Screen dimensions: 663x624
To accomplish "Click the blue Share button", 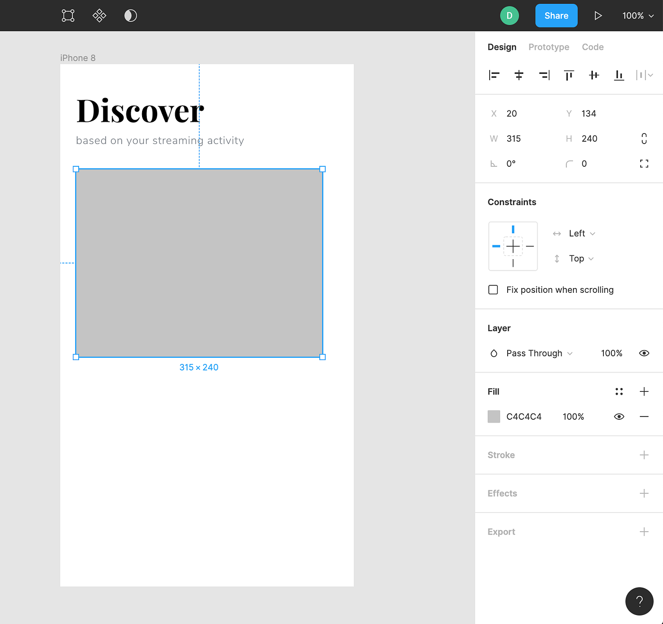I will click(x=556, y=16).
